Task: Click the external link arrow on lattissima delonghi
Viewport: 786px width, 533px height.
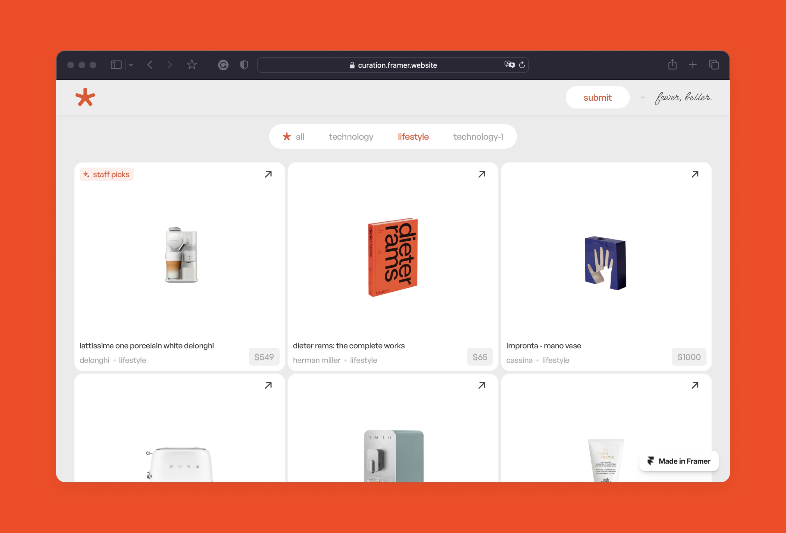Action: tap(268, 174)
